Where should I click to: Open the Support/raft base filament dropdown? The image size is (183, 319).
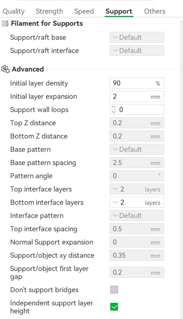(137, 37)
